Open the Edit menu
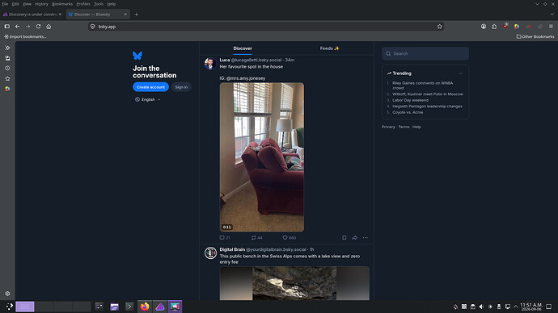 click(x=15, y=4)
